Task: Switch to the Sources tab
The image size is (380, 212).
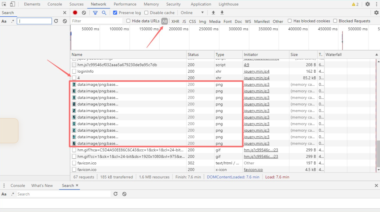Action: pyautogui.click(x=76, y=4)
